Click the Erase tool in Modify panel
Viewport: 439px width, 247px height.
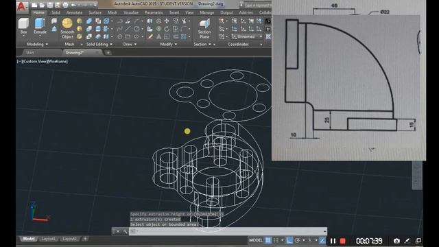[x=150, y=36]
